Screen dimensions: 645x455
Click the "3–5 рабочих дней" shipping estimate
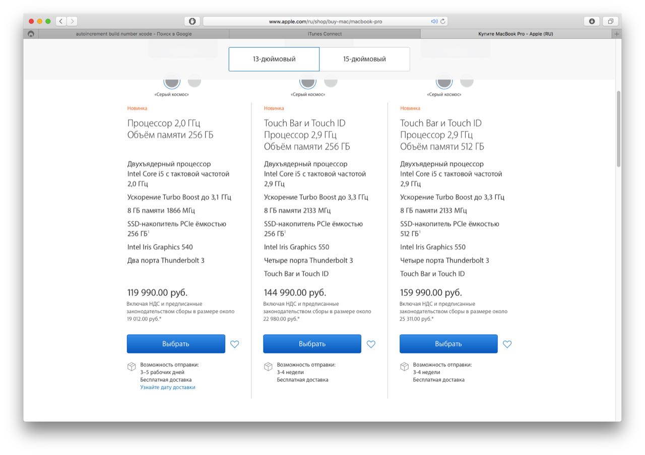pyautogui.click(x=163, y=372)
